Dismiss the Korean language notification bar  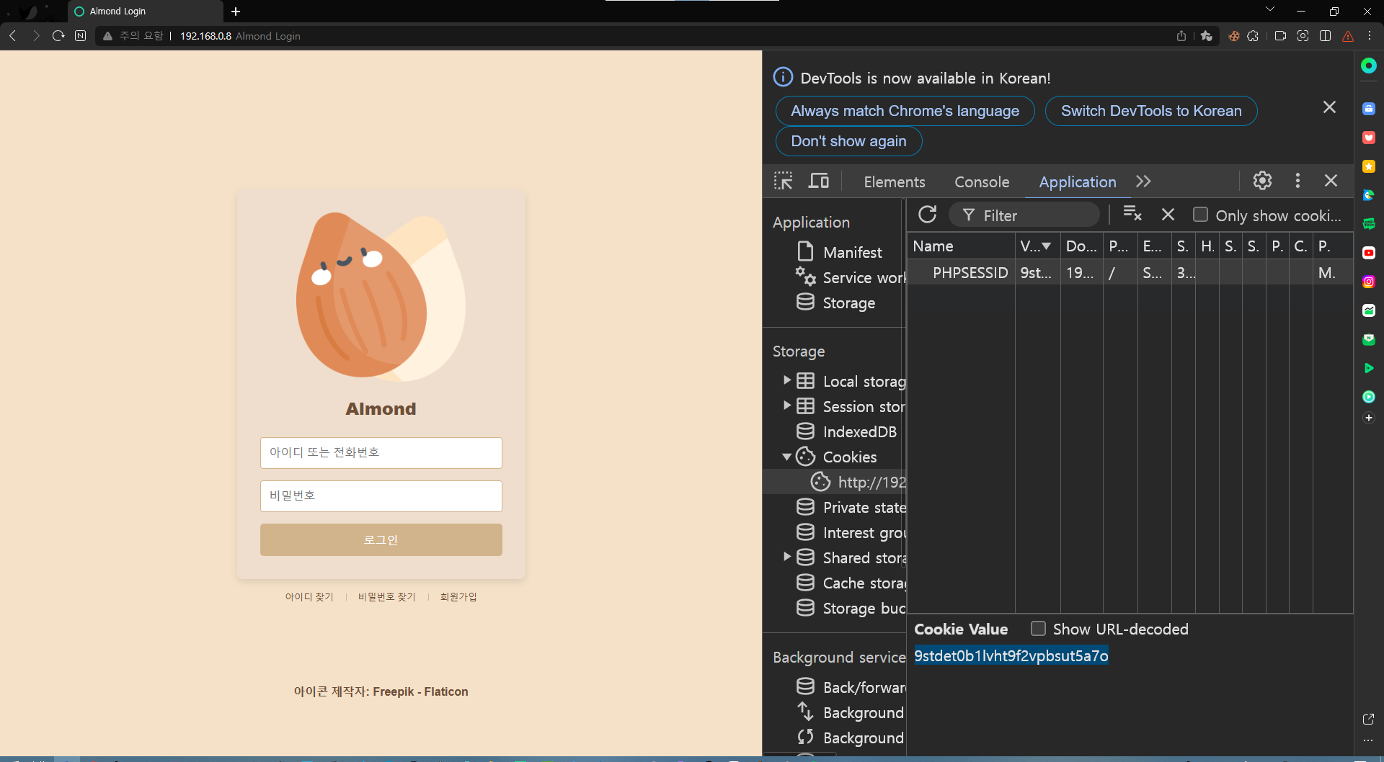[1330, 107]
